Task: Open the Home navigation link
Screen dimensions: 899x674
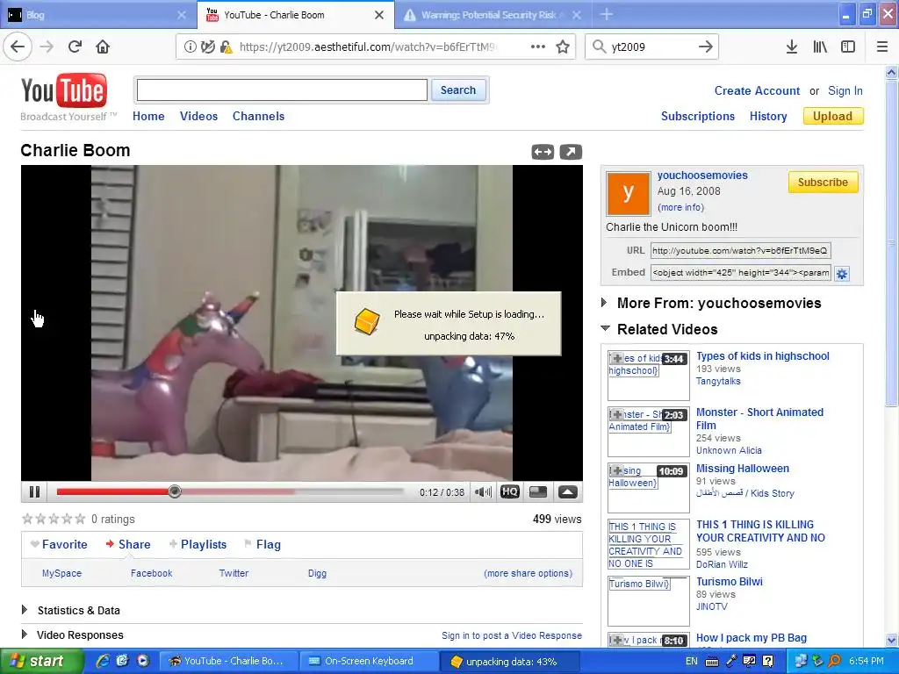Action: (148, 117)
